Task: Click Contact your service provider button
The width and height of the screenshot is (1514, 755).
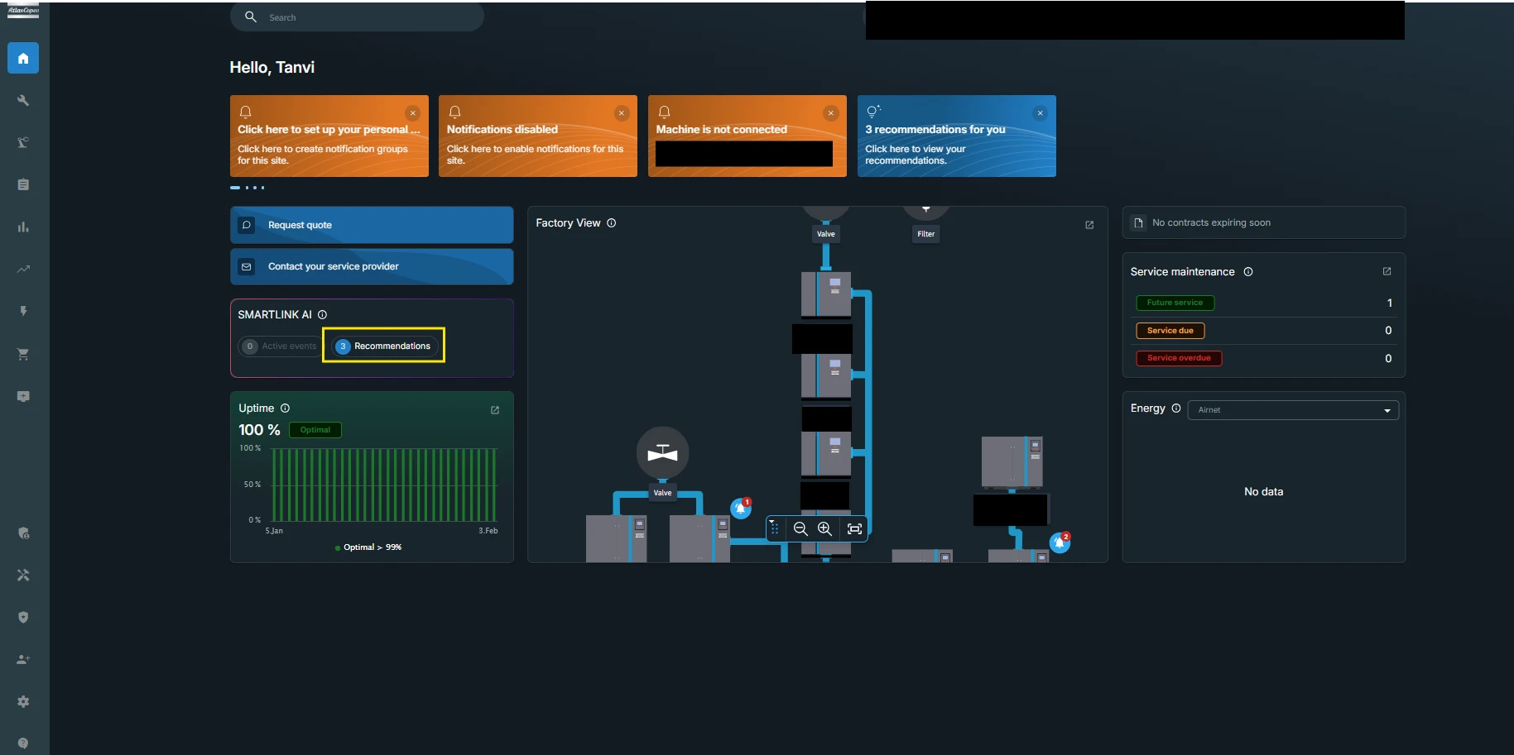Action: tap(372, 266)
